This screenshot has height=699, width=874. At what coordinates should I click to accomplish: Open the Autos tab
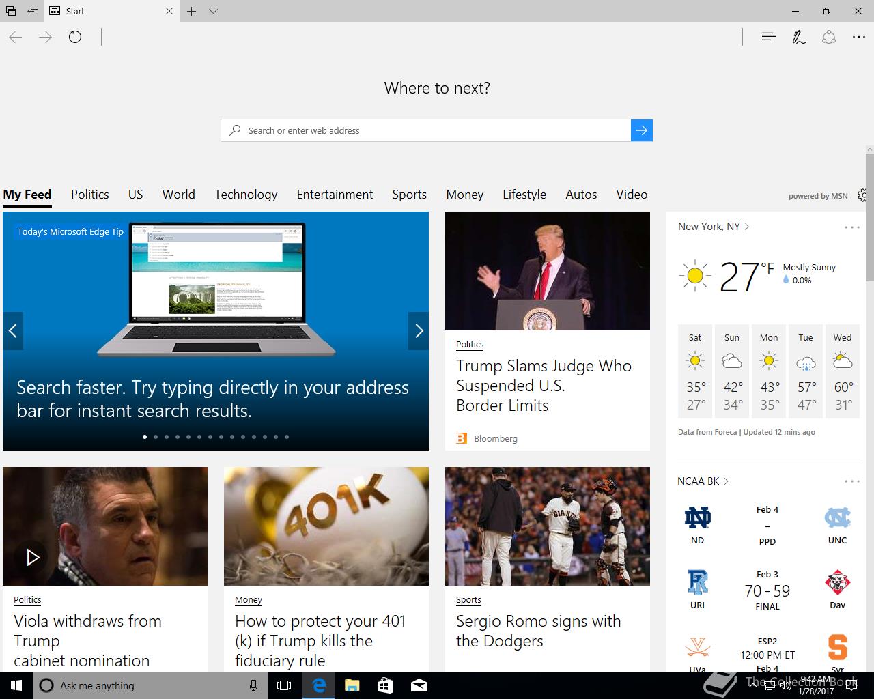coord(581,195)
